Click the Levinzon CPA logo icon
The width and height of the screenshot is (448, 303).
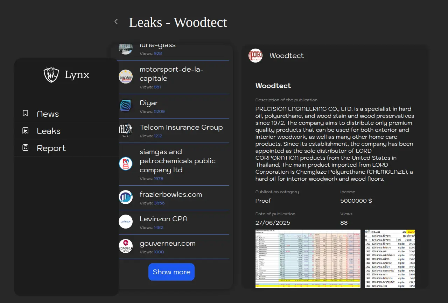pos(126,222)
